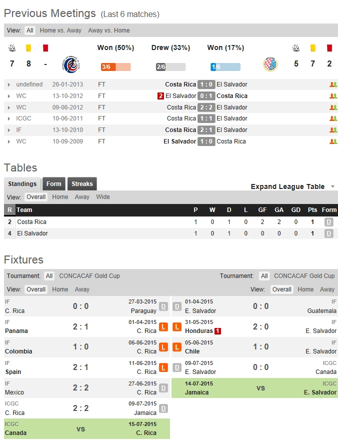Expand the 10-06-2011 ICGC match row

coord(9,119)
